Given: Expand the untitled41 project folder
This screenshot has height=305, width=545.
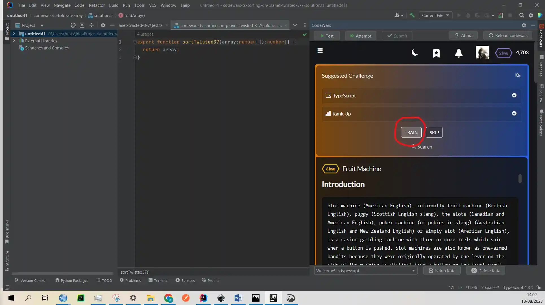Looking at the screenshot, I should [14, 34].
